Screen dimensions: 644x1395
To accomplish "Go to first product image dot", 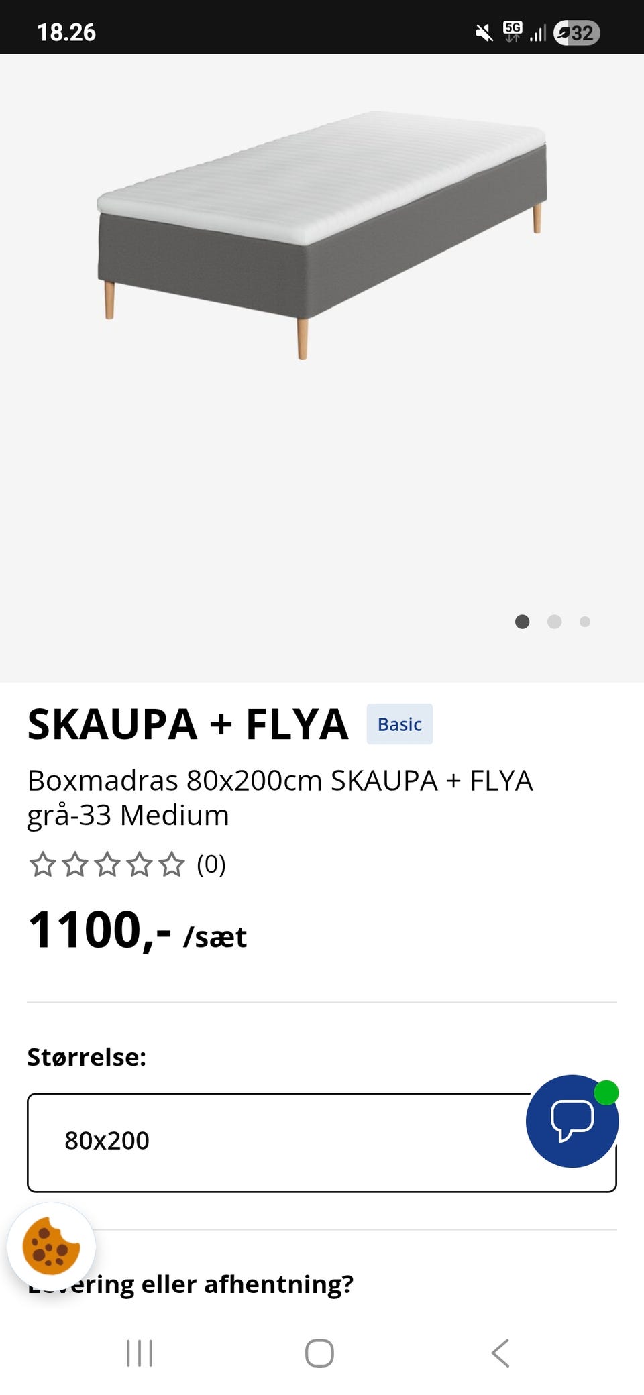I will tap(522, 622).
